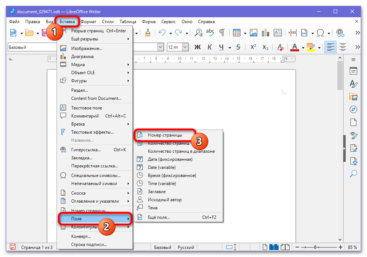
Task: Expand the underline style dropdown arrow
Action: pos(230,48)
